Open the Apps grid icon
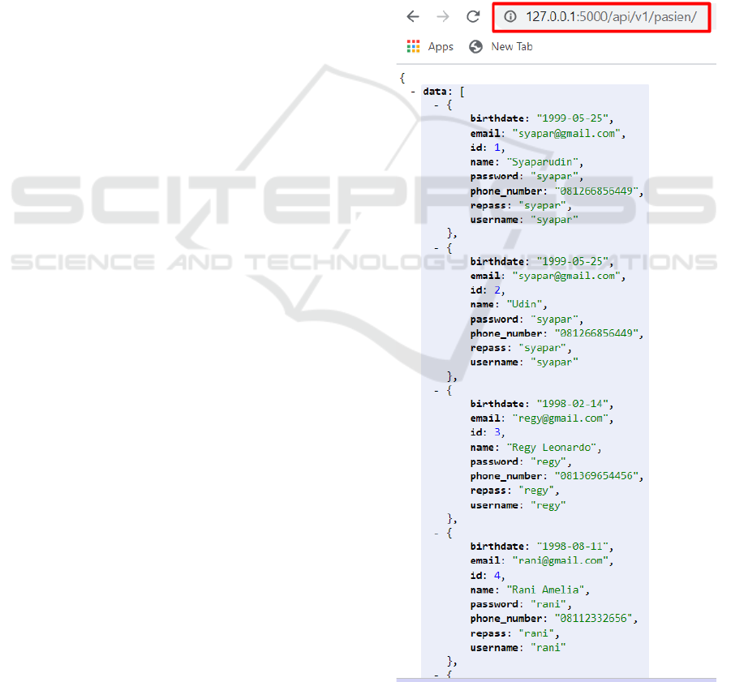The width and height of the screenshot is (731, 682). (414, 46)
